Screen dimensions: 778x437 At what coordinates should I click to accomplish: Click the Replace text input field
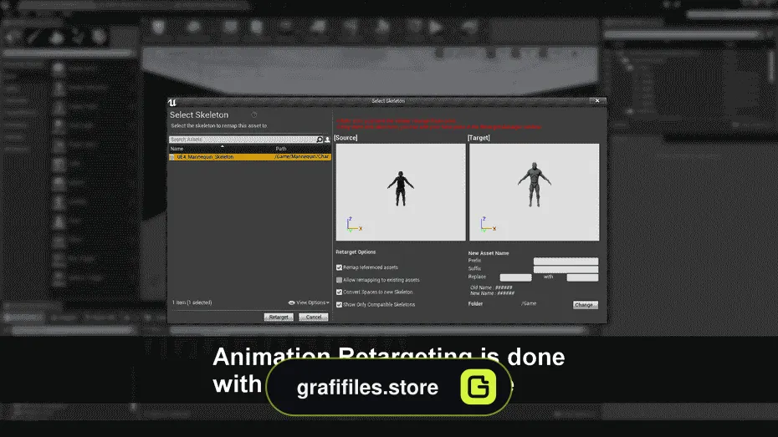(x=515, y=277)
